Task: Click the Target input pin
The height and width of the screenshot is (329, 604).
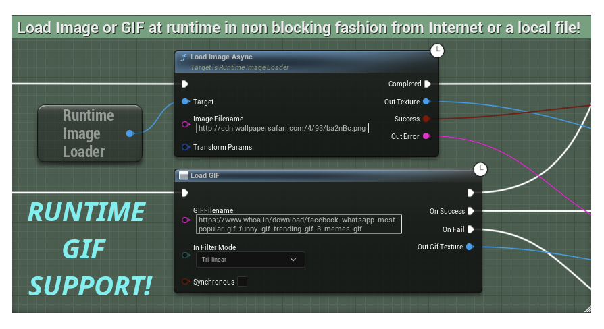Action: point(186,102)
